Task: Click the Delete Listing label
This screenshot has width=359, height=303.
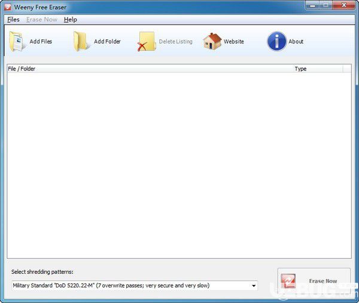Action: point(175,42)
